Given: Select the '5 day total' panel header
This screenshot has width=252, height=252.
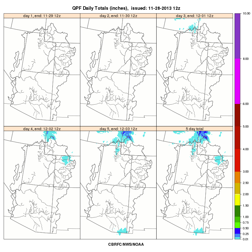Looking at the screenshot, I should (195, 129).
